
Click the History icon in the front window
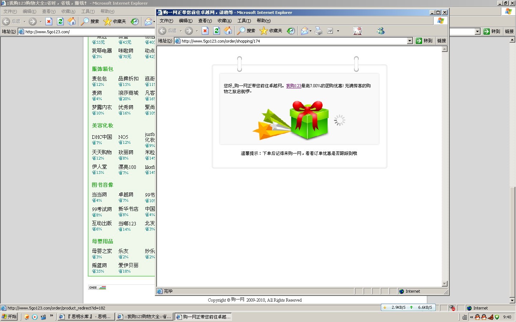291,31
